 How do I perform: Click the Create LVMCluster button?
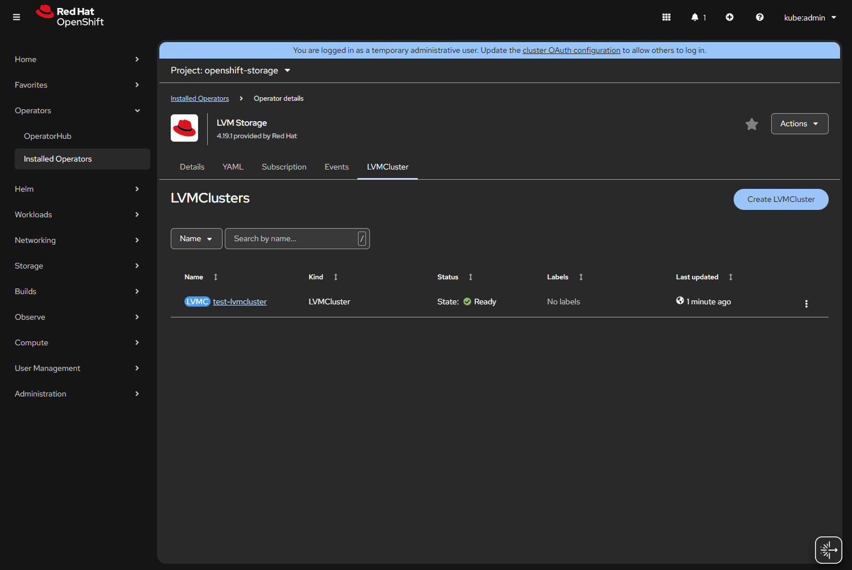coord(780,199)
